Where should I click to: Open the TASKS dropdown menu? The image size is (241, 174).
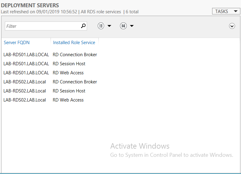click(226, 11)
